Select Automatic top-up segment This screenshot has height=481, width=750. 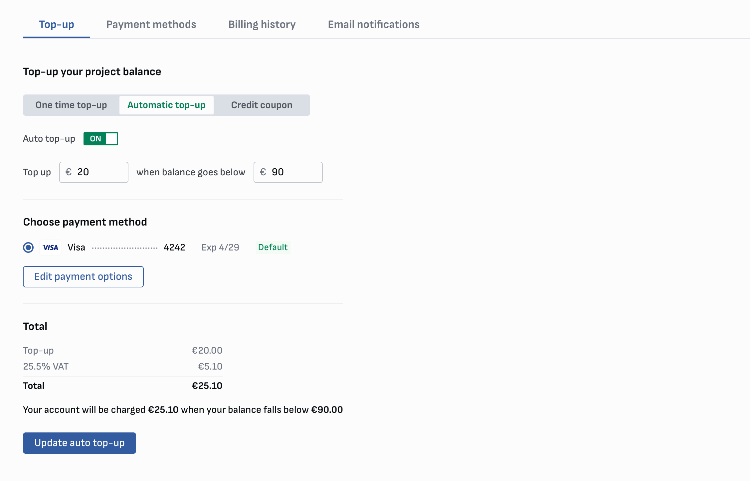click(x=166, y=105)
